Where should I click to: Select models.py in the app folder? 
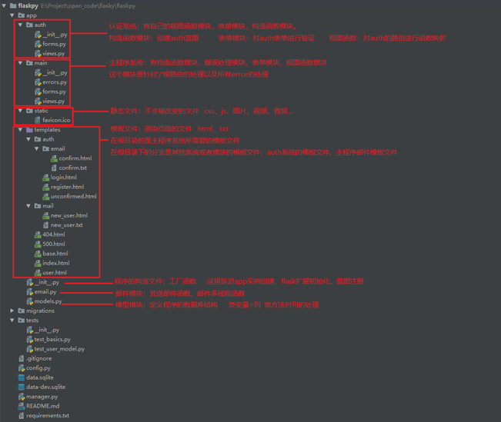tap(48, 301)
